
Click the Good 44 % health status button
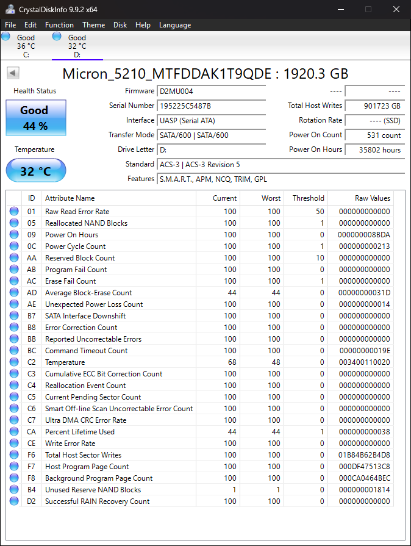(36, 118)
